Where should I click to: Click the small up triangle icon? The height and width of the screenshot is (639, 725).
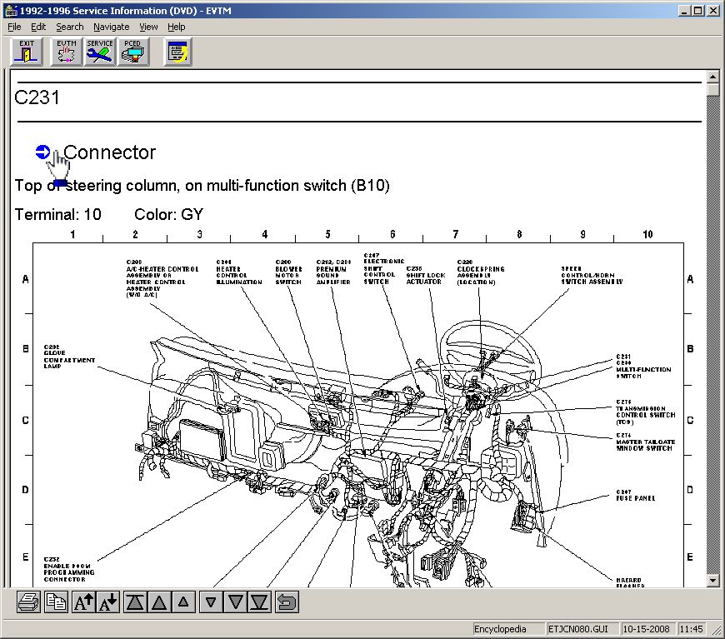point(183,602)
